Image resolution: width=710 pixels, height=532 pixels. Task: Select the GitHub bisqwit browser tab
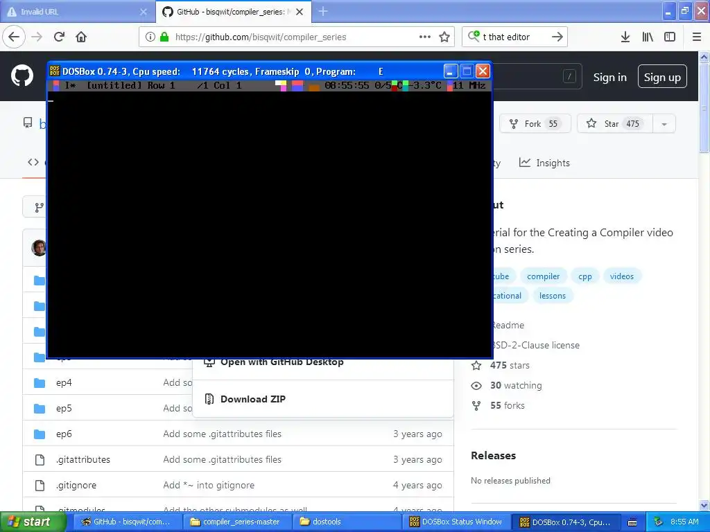[x=227, y=12]
